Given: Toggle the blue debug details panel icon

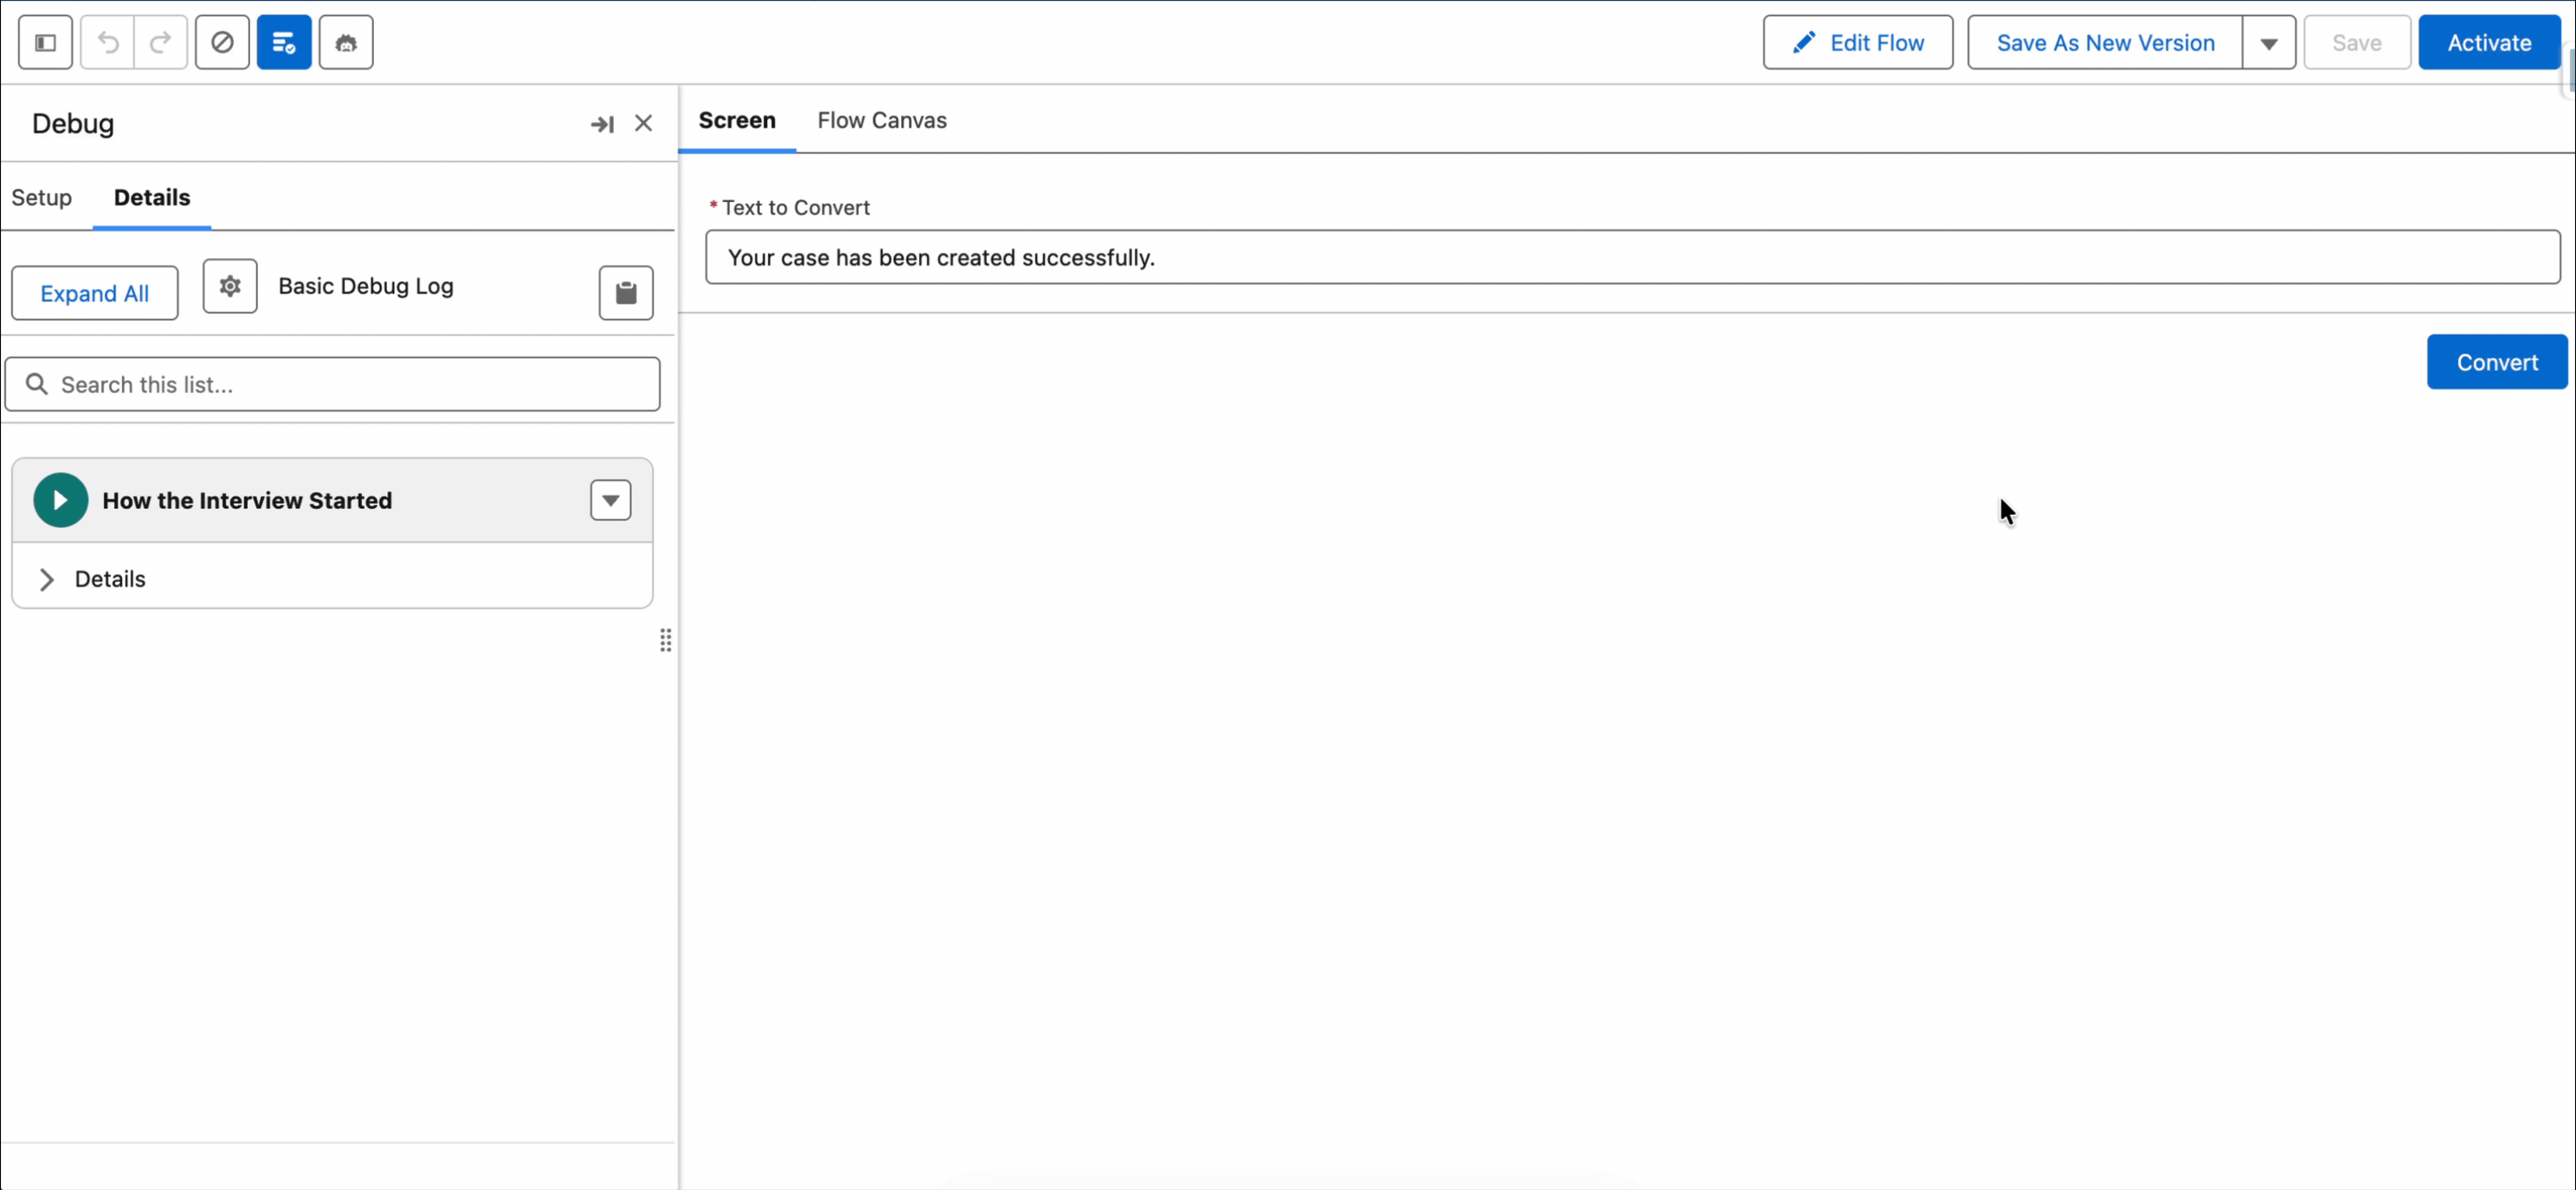Looking at the screenshot, I should click(x=284, y=42).
